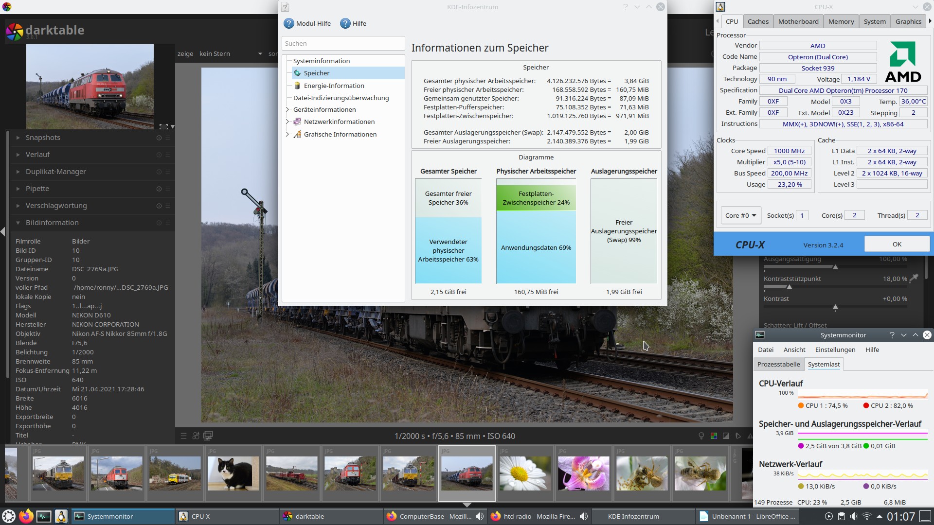The height and width of the screenshot is (525, 934).
Task: Toggle clipping indication icon in darktable
Action: click(x=726, y=436)
